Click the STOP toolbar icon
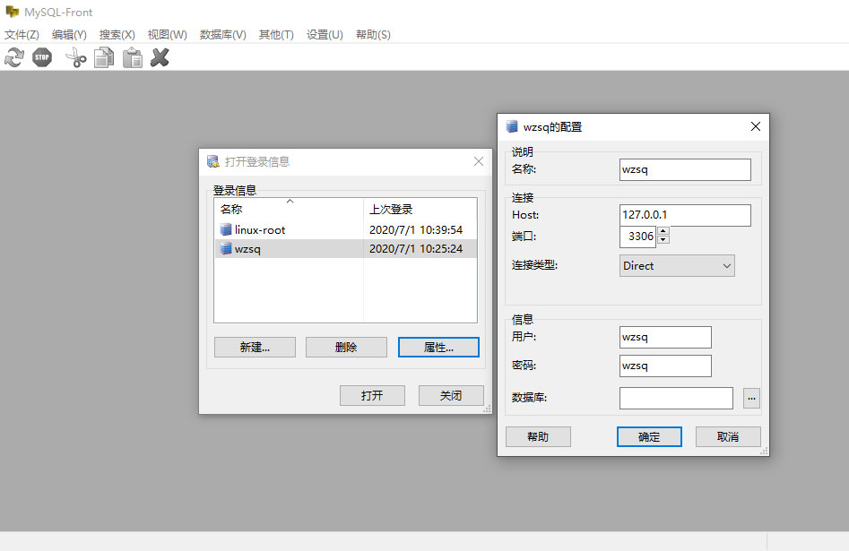The width and height of the screenshot is (849, 551). (42, 57)
